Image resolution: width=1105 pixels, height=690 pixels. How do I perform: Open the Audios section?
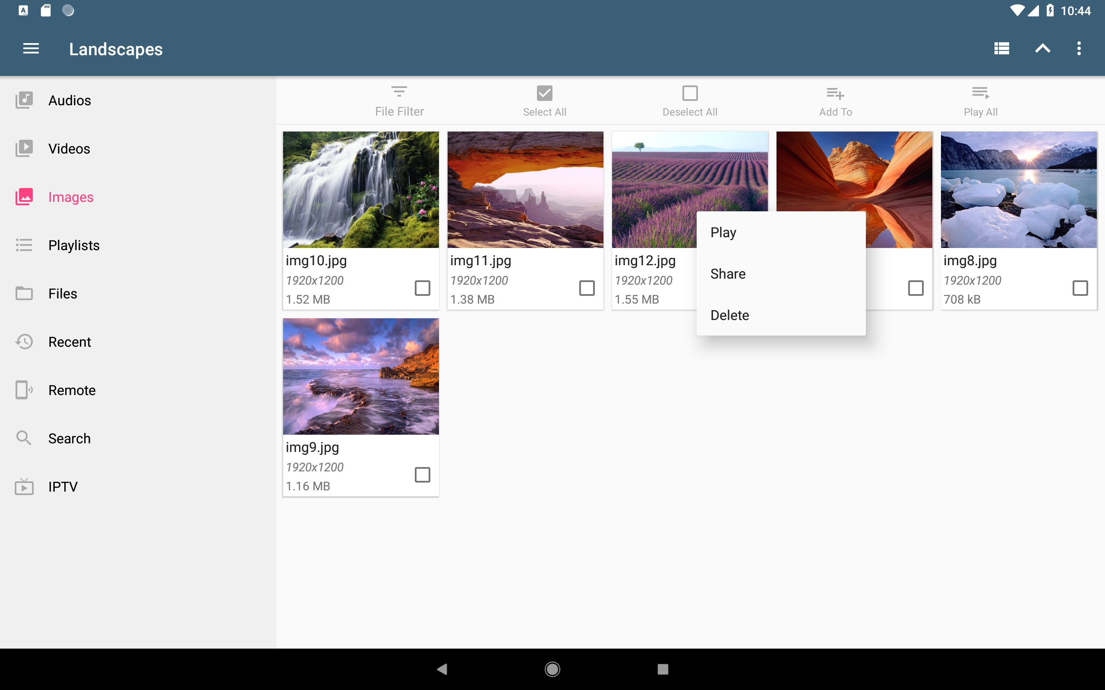[69, 100]
